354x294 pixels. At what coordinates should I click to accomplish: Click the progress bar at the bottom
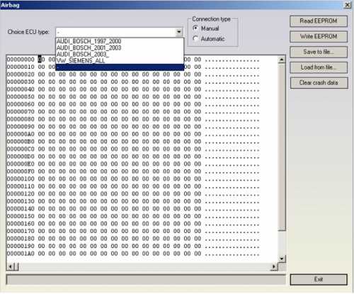click(x=146, y=280)
